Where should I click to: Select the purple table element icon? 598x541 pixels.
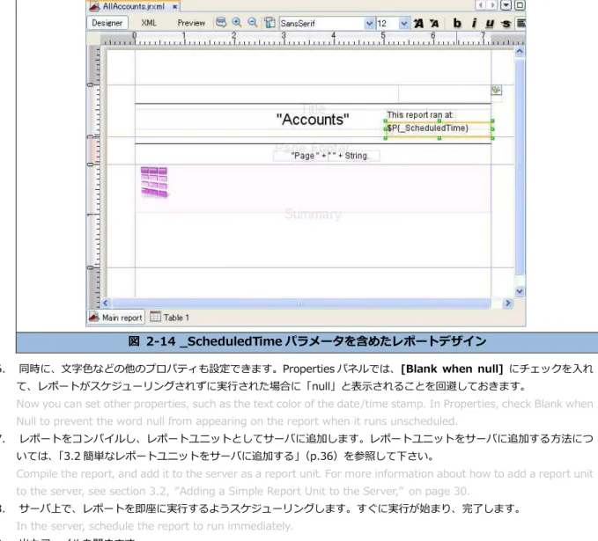click(x=154, y=182)
